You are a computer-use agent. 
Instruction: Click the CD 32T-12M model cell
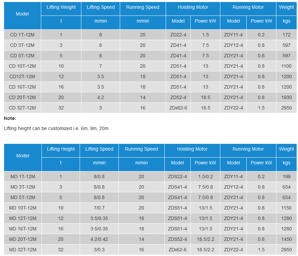coord(22,108)
